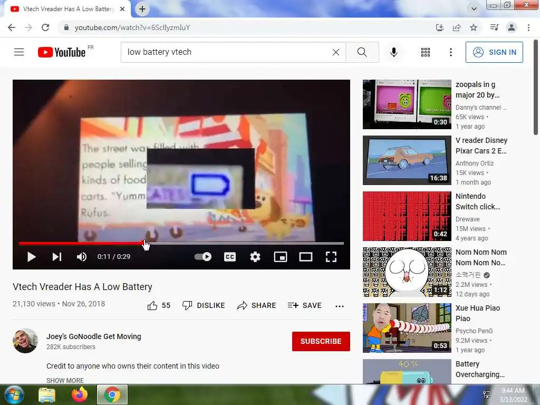Open File Explorer from taskbar

click(47, 395)
